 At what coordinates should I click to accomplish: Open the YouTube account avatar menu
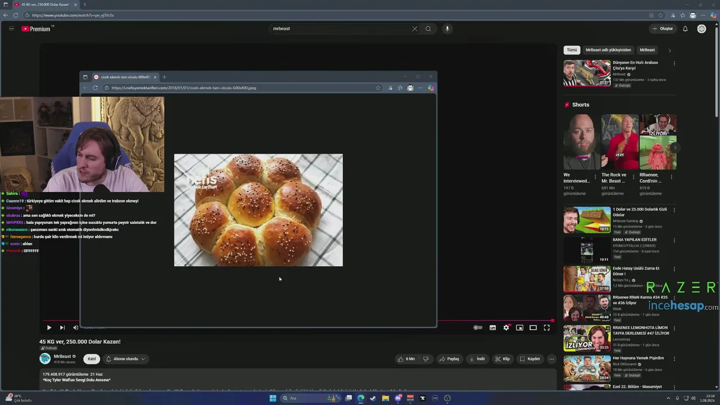[x=701, y=29]
